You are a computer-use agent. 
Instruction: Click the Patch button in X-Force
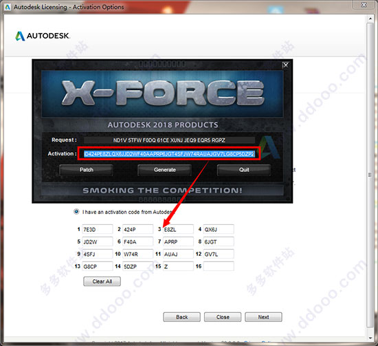point(86,170)
